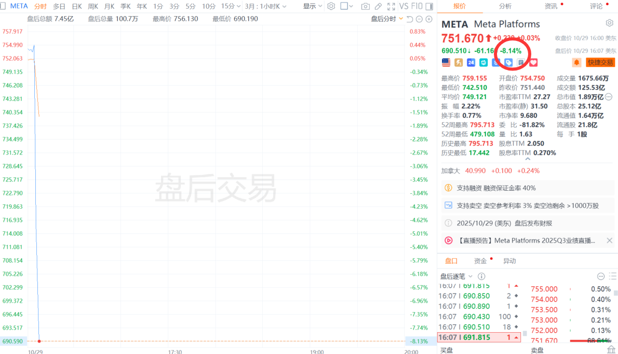618x354 pixels.
Task: Switch to 季K chart tab
Action: [125, 6]
